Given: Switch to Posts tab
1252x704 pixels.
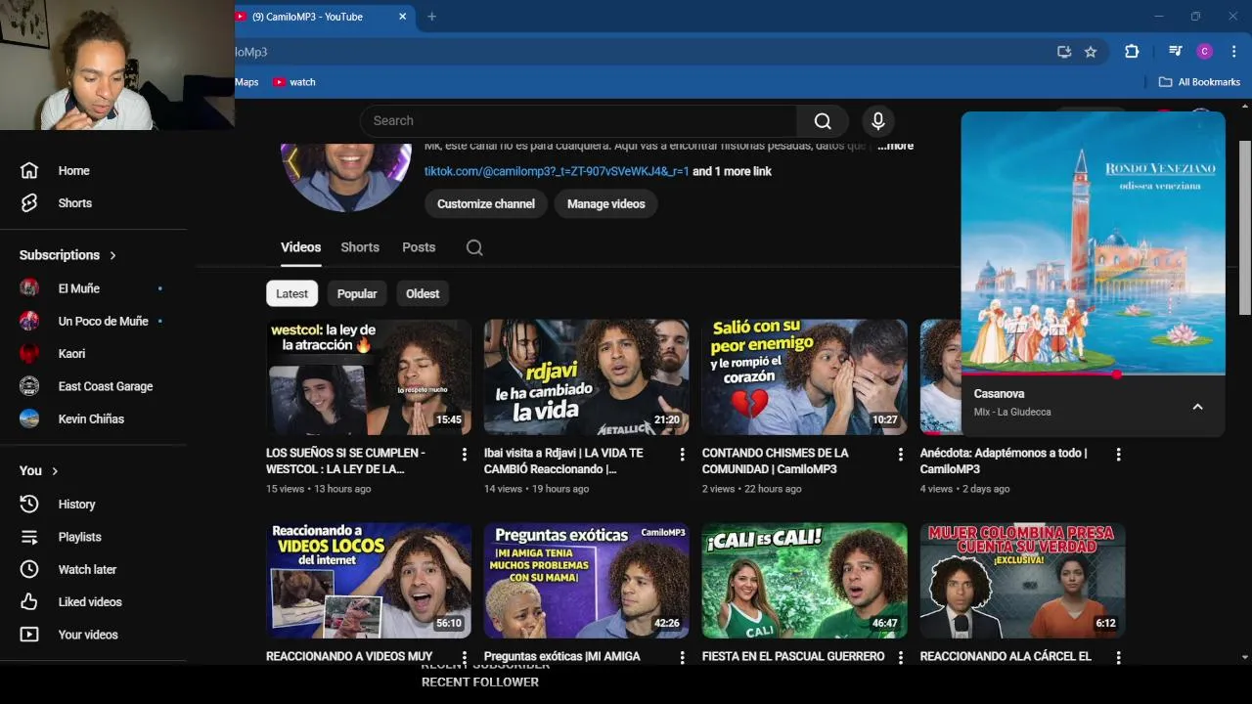Looking at the screenshot, I should pos(419,247).
